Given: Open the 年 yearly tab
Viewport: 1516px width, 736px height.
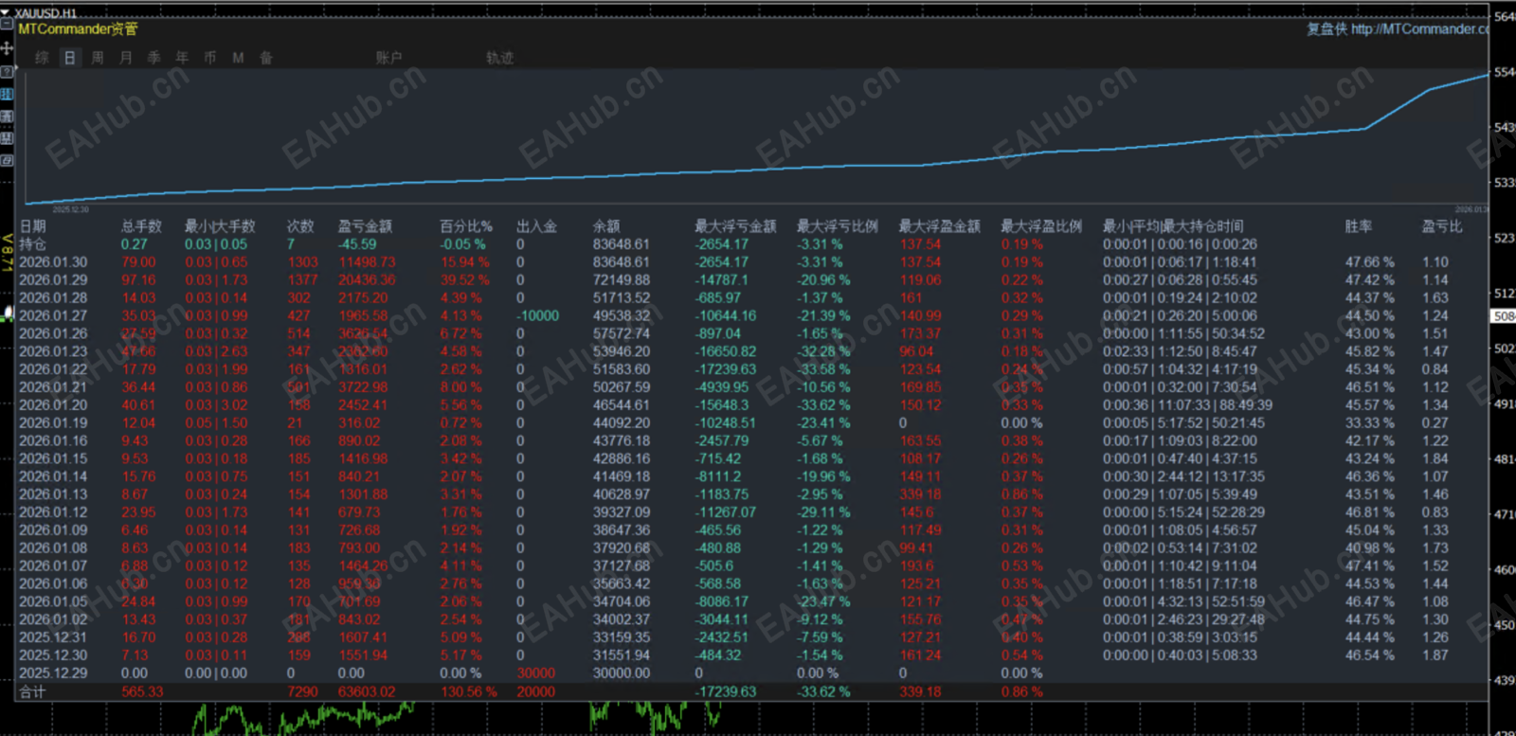Looking at the screenshot, I should (182, 58).
